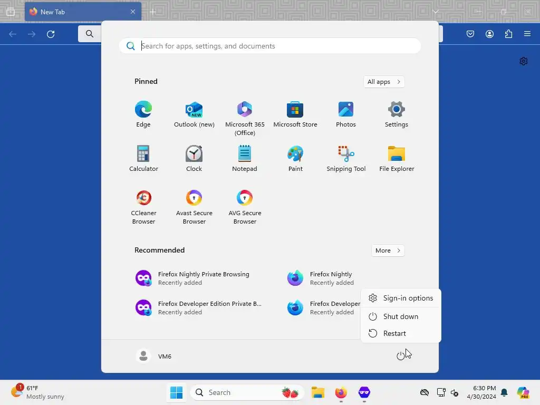Close the New Tab tab
The image size is (540, 405).
(133, 12)
